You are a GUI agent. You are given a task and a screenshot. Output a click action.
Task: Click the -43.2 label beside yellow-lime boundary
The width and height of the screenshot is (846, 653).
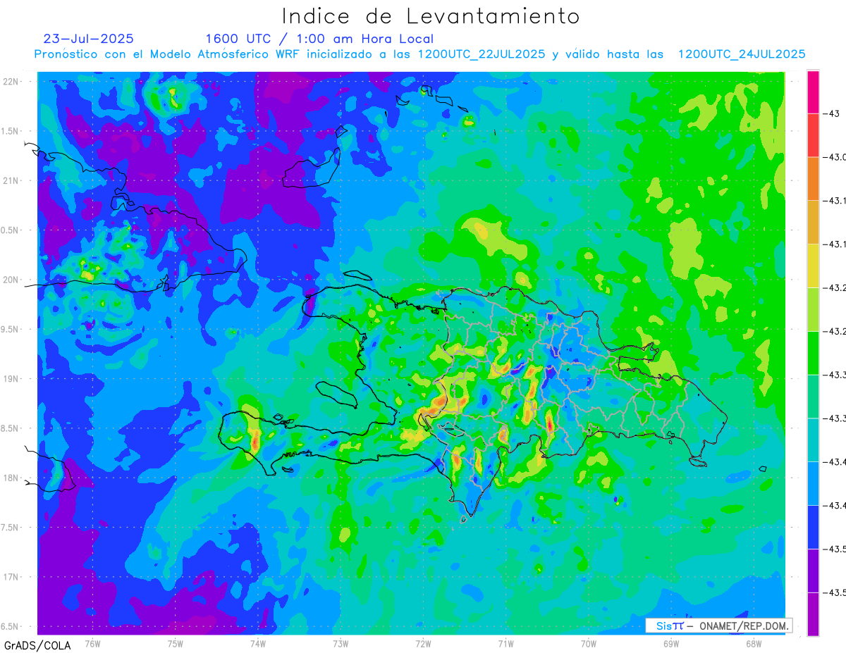[835, 288]
